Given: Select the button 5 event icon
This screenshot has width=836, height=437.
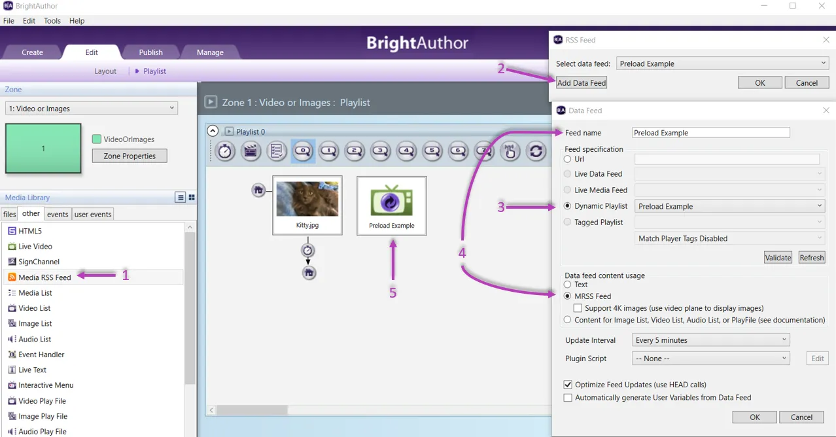Looking at the screenshot, I should click(432, 151).
